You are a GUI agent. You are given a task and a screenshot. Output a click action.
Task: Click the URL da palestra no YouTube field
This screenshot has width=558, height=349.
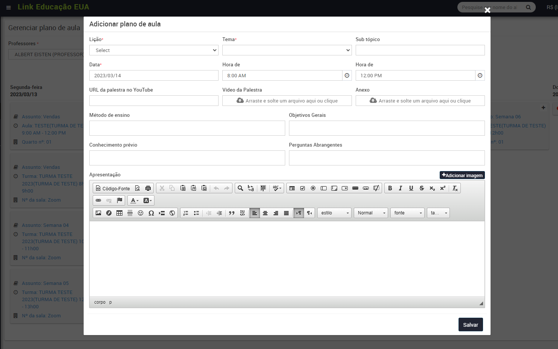coord(154,101)
